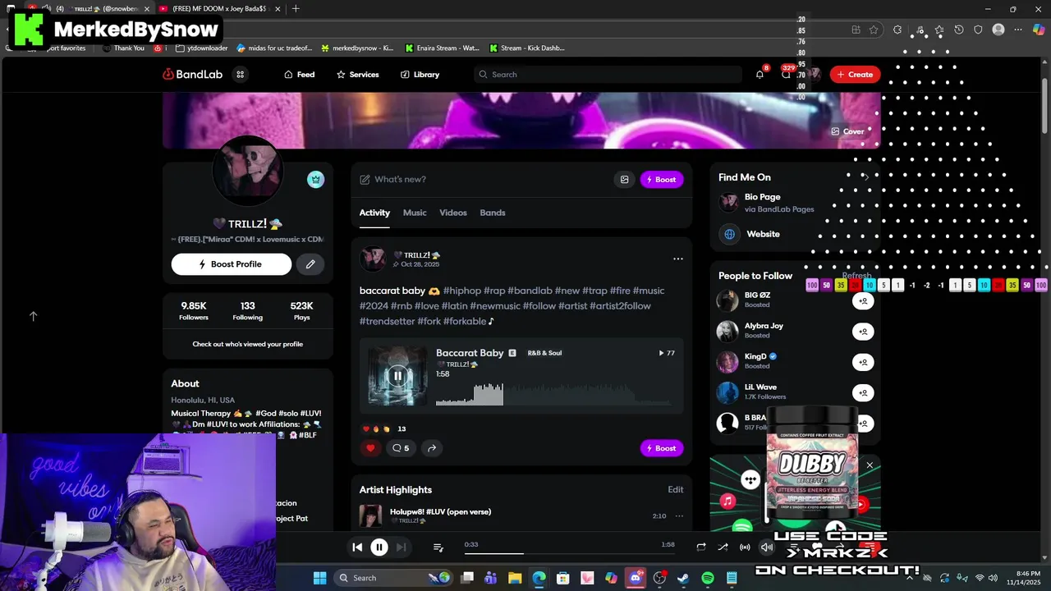Switch to the Bands tab
1051x591 pixels.
coord(493,213)
